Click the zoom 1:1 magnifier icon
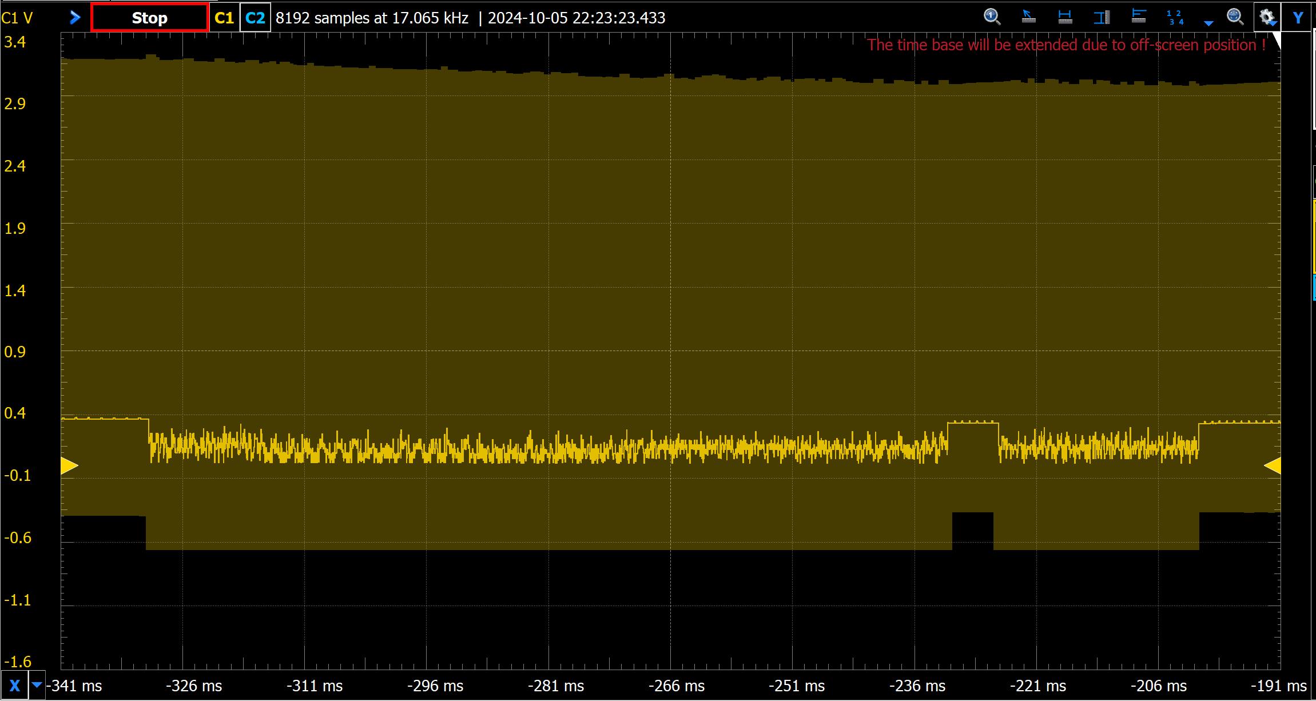The image size is (1316, 701). [x=992, y=17]
